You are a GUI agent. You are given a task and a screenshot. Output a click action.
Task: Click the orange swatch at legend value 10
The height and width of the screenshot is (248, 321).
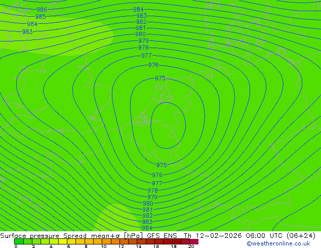point(106,241)
